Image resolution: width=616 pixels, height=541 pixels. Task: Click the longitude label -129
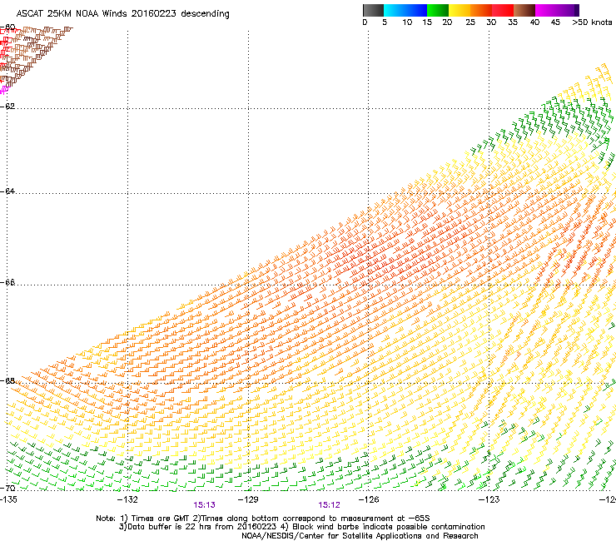coord(248,499)
